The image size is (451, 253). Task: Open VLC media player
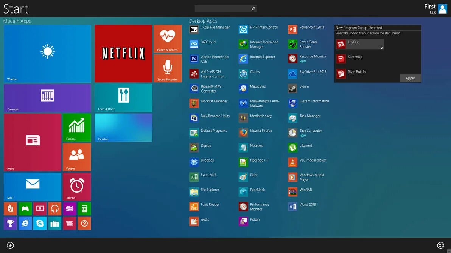(x=308, y=162)
